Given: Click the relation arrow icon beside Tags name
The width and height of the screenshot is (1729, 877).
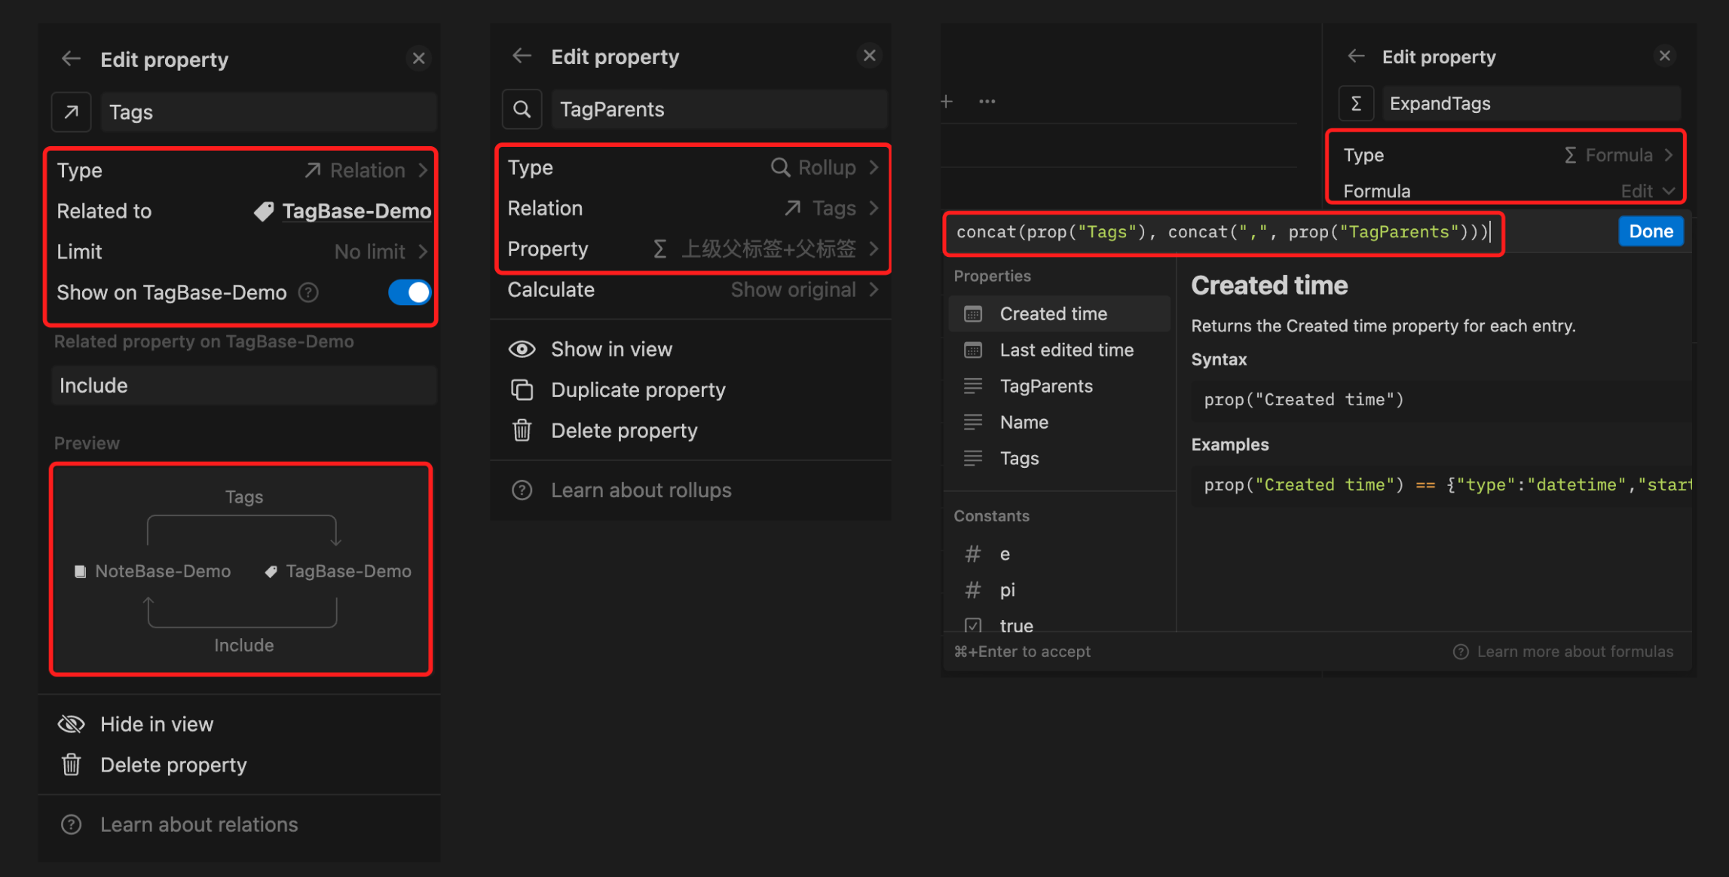Looking at the screenshot, I should [x=72, y=112].
